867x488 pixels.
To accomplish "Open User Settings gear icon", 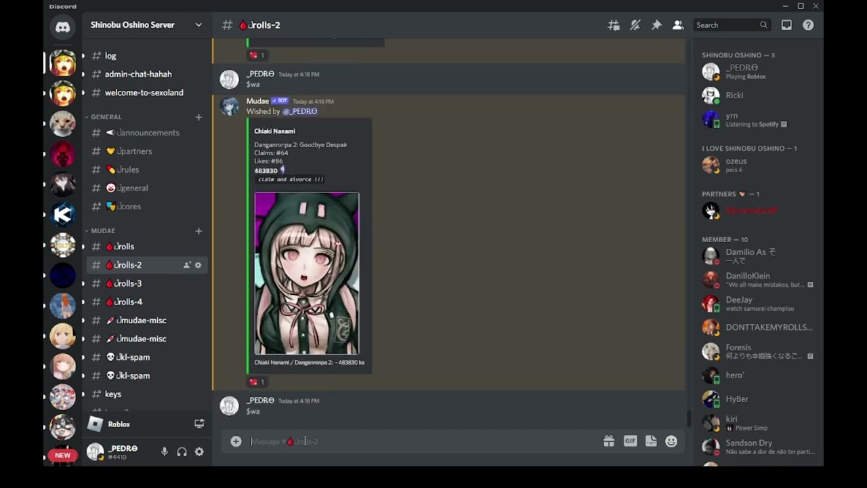I will [199, 452].
